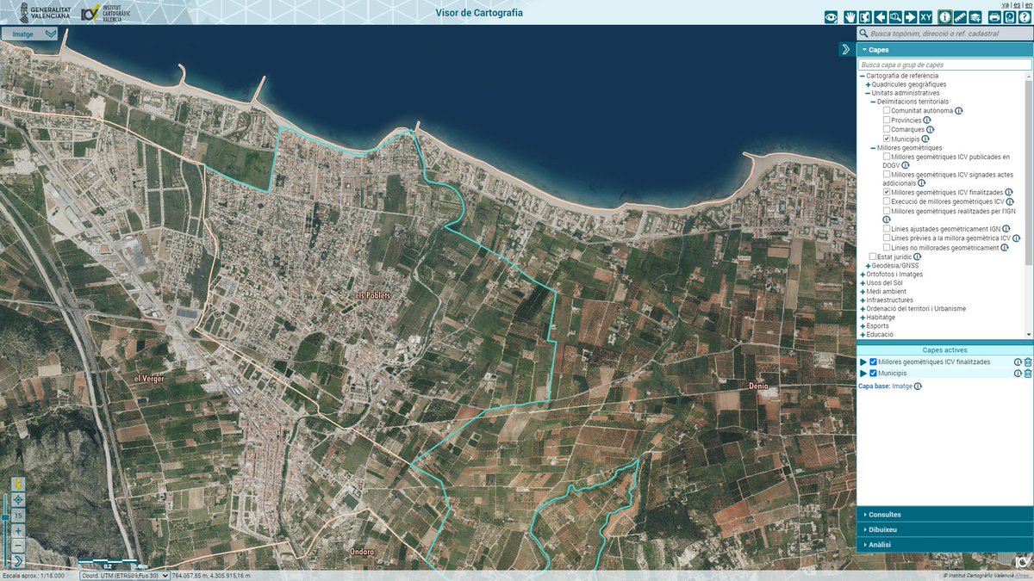Expand Usos del Sòl node
The height and width of the screenshot is (581, 1034).
pos(862,282)
